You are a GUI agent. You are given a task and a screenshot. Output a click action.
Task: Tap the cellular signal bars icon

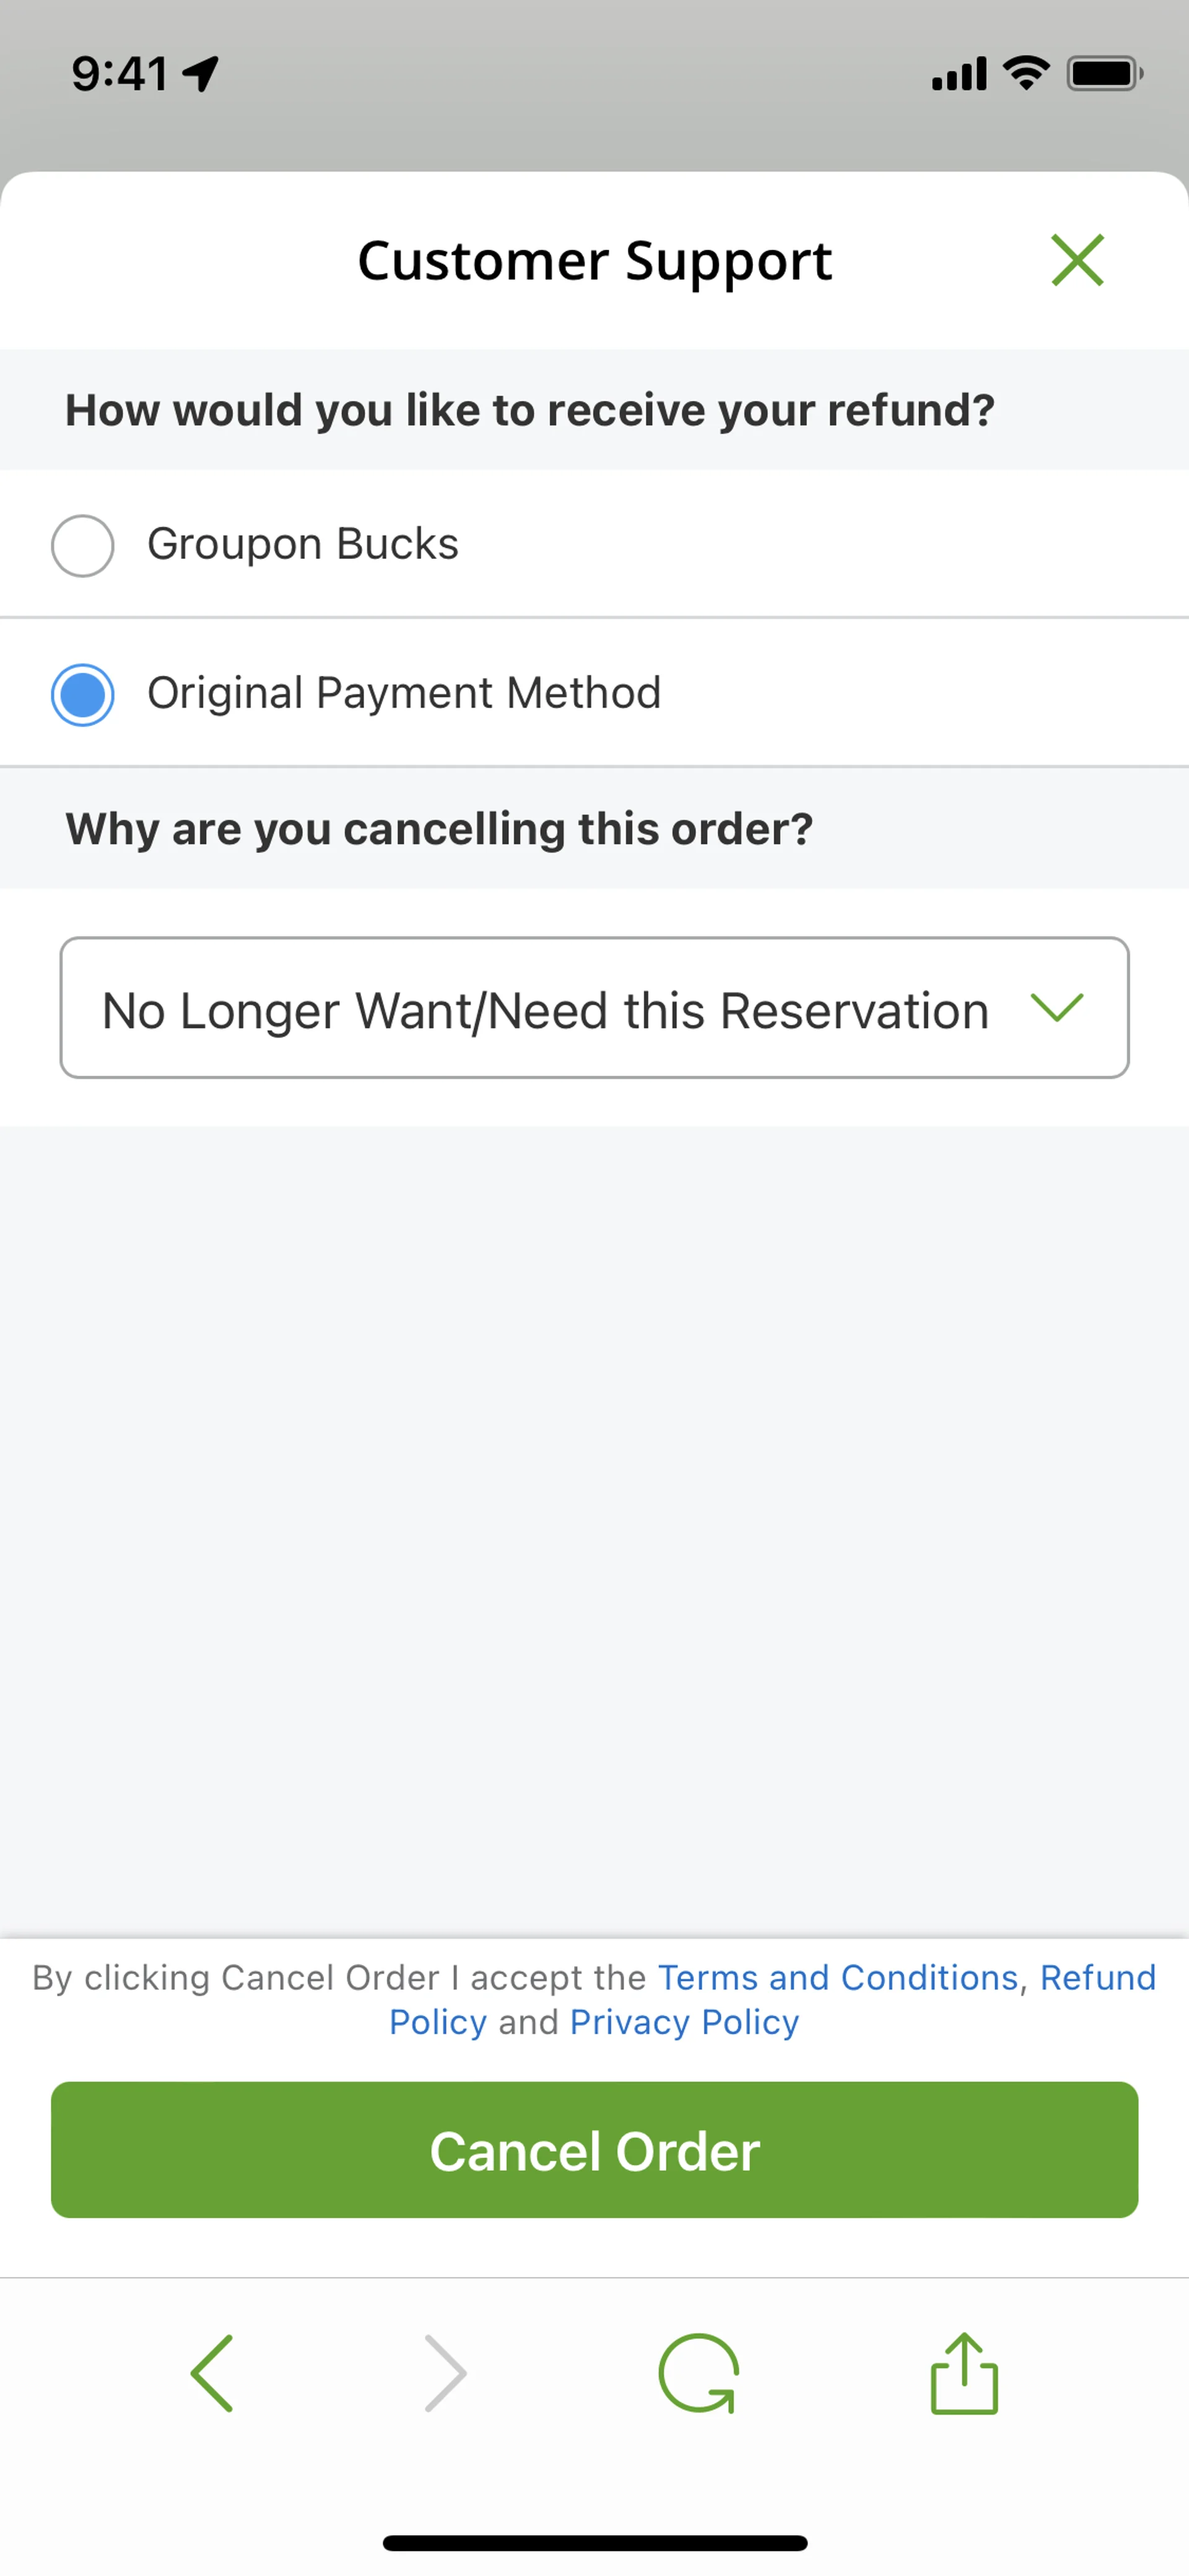(x=958, y=74)
